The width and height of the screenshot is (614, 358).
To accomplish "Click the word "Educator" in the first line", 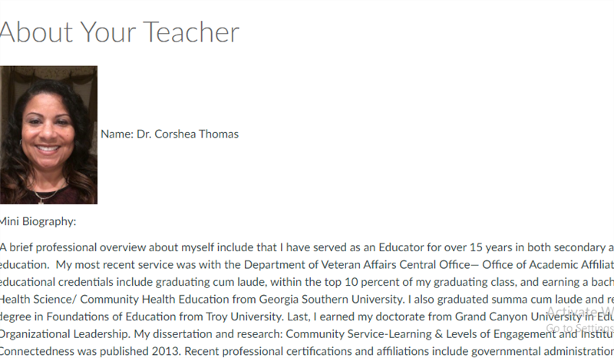I will pos(401,247).
